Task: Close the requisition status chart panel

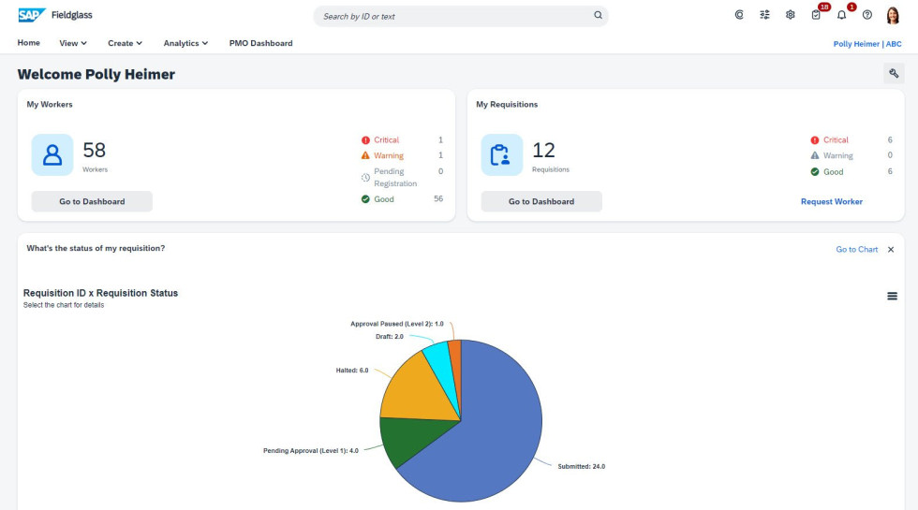Action: [891, 250]
